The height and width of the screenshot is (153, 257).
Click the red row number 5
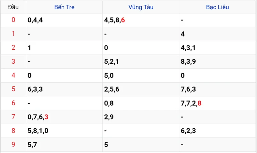(13, 89)
